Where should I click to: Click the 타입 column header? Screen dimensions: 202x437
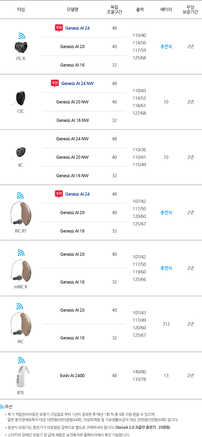pos(21,9)
